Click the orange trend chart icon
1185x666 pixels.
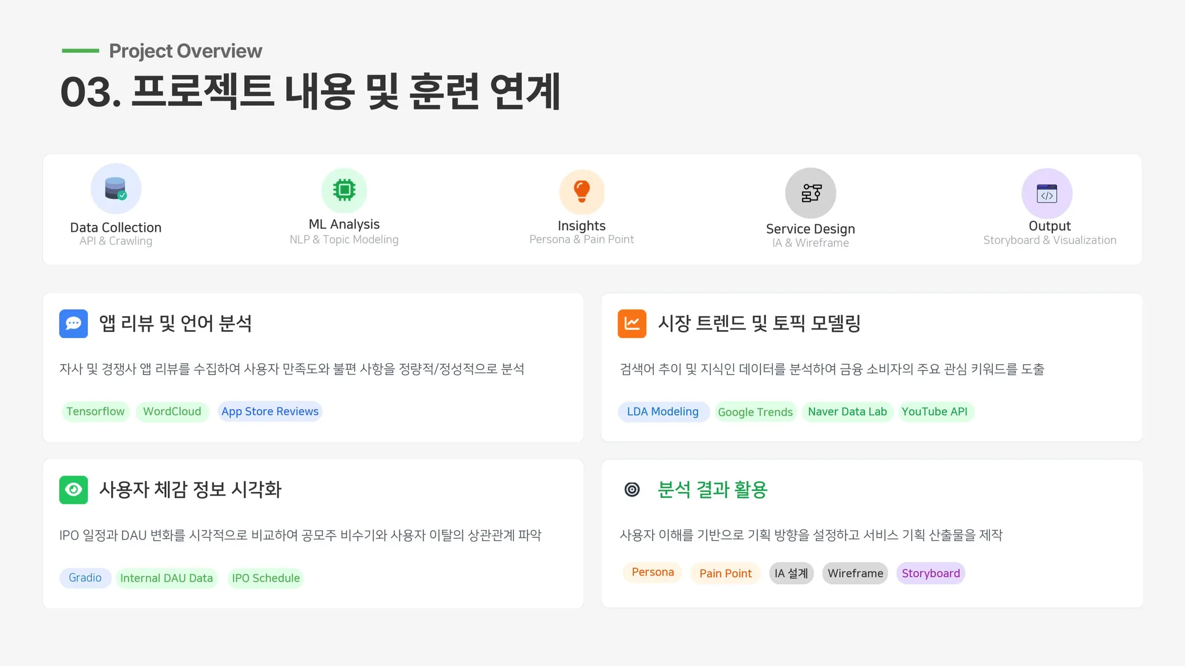coord(632,324)
